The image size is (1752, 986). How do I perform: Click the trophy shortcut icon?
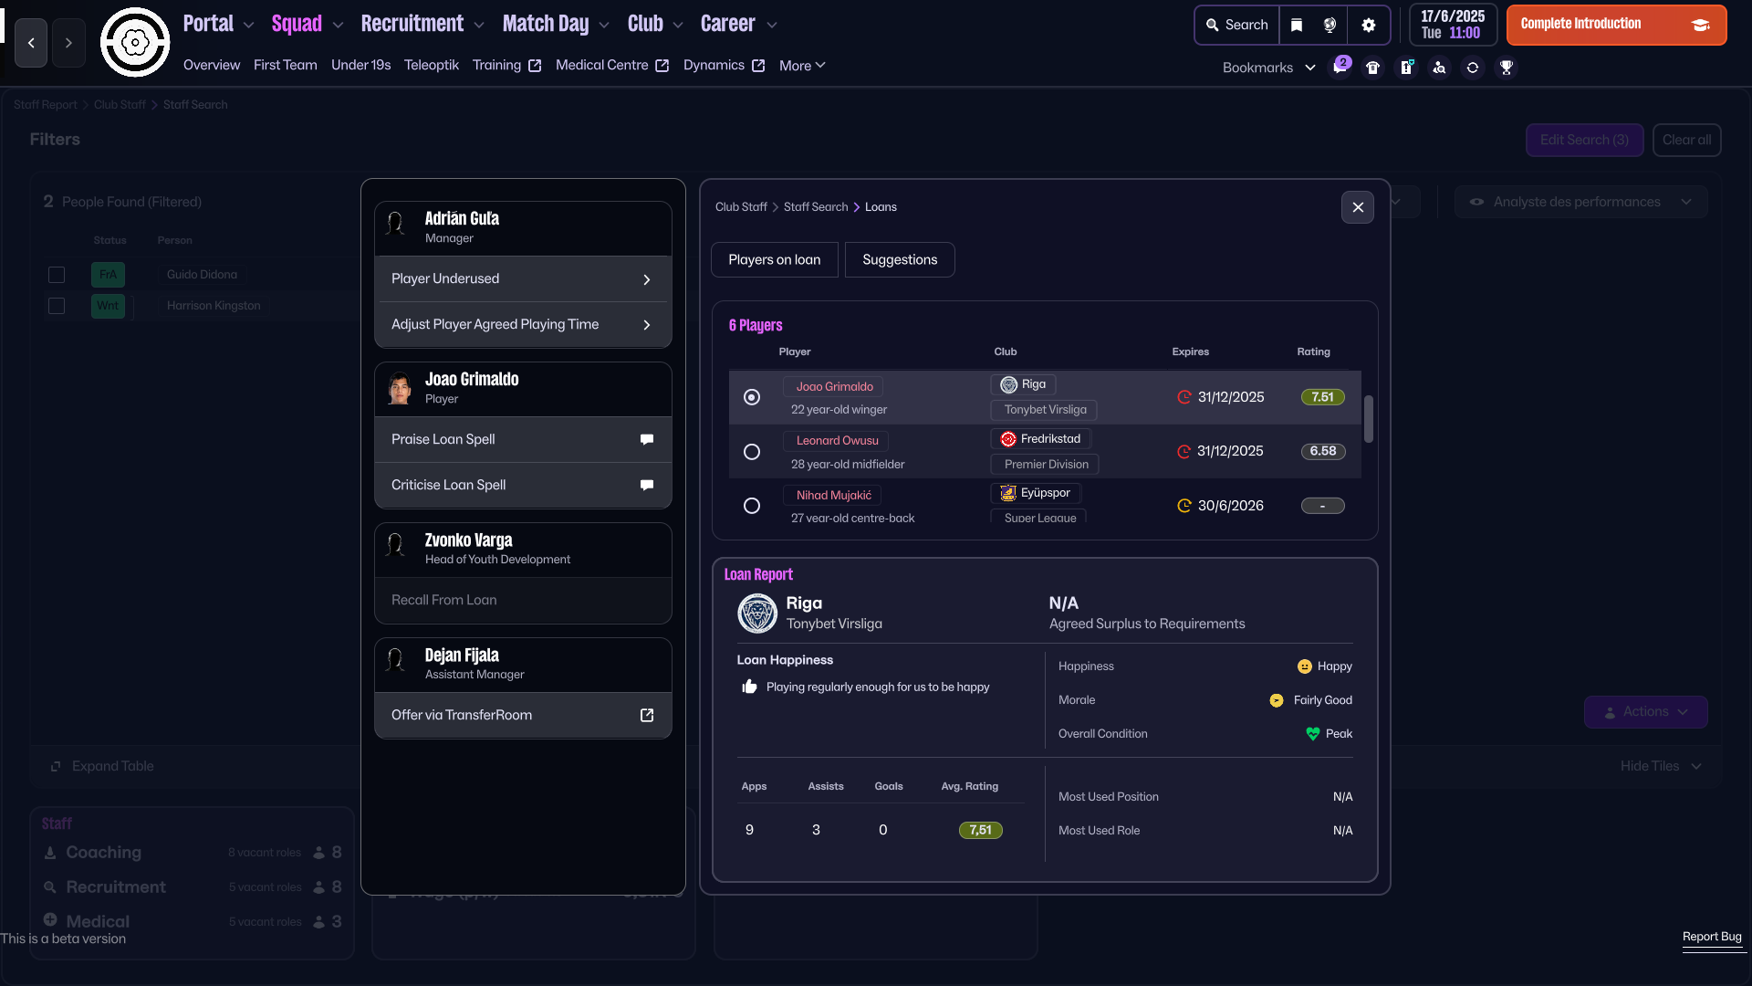pyautogui.click(x=1507, y=68)
